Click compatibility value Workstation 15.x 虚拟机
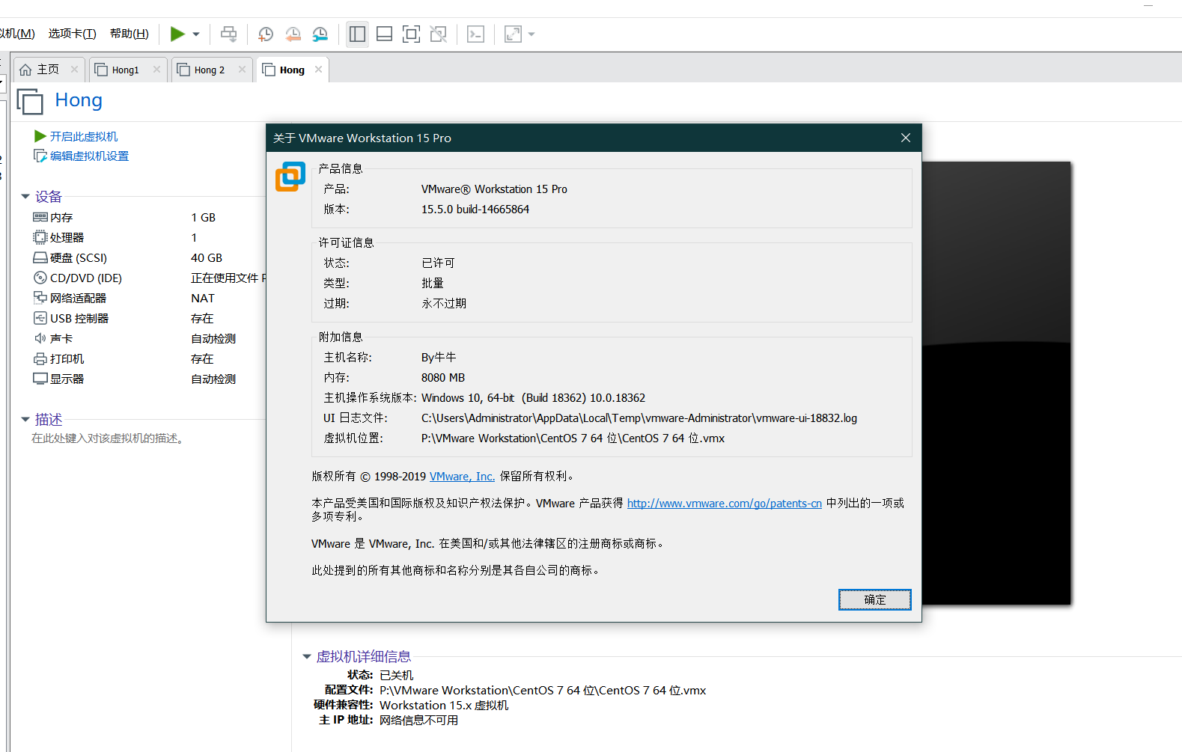Image resolution: width=1182 pixels, height=752 pixels. click(x=444, y=706)
